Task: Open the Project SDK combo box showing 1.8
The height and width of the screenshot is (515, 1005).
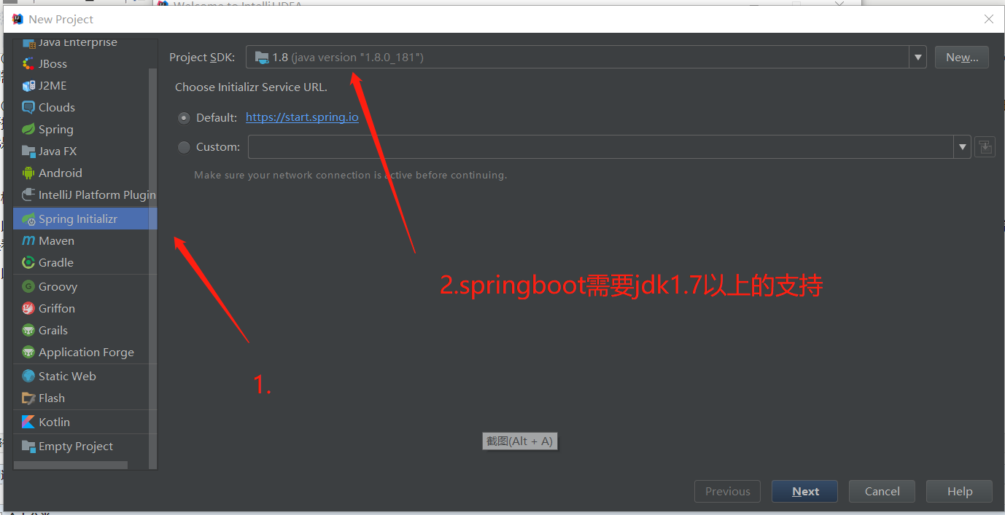Action: point(586,57)
